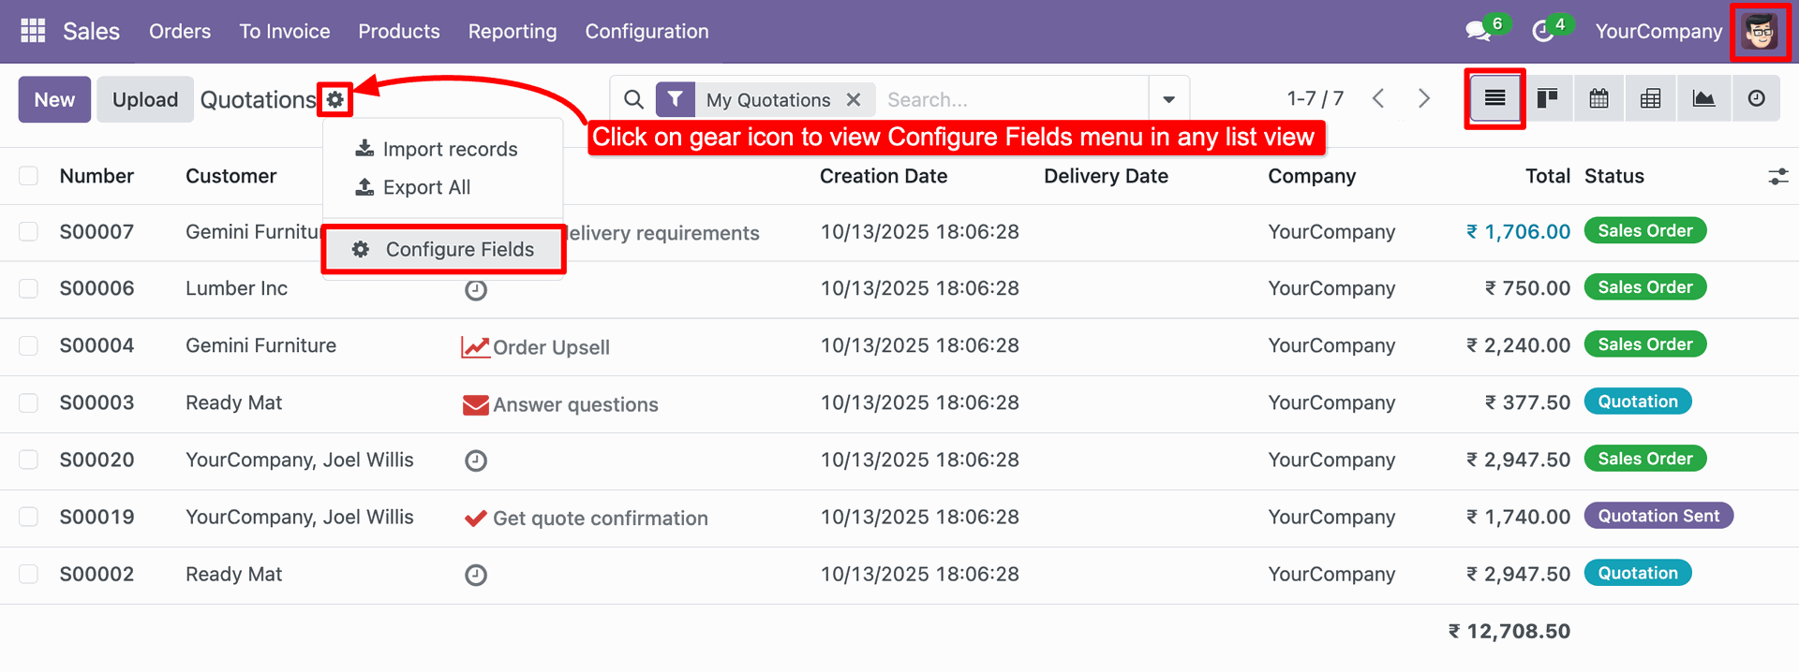Open the YourCompany switcher
This screenshot has height=672, width=1799.
(1658, 31)
